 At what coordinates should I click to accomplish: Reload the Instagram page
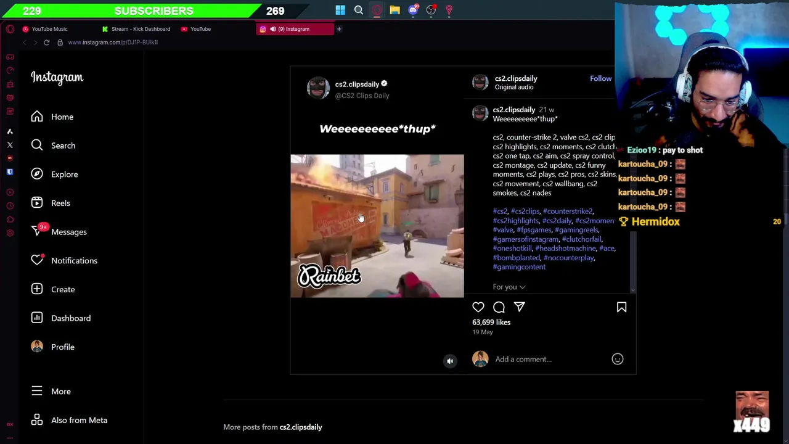tap(46, 43)
